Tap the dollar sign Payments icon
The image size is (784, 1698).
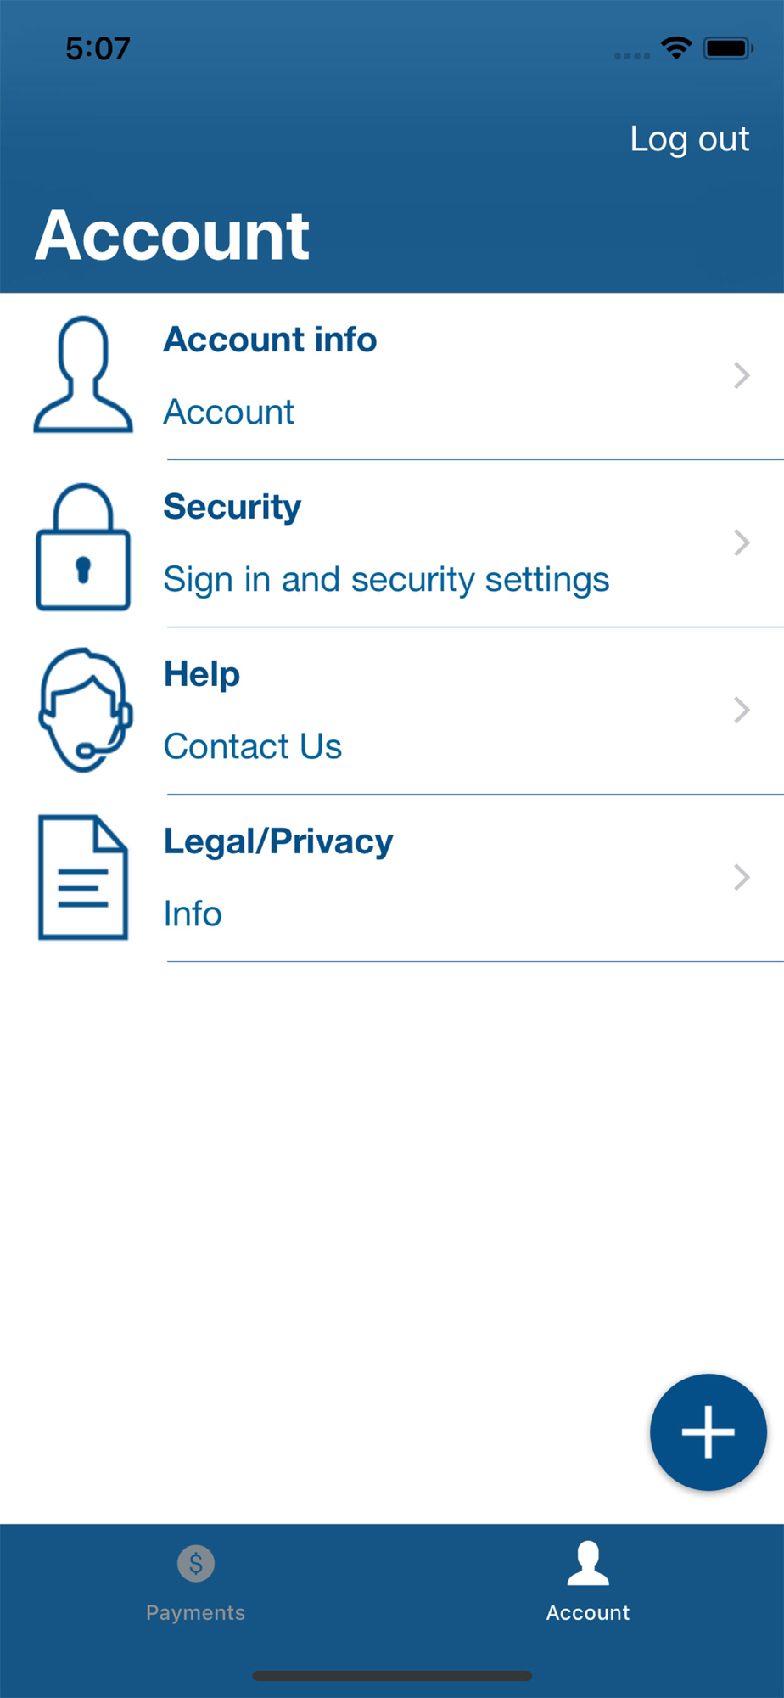click(196, 1563)
